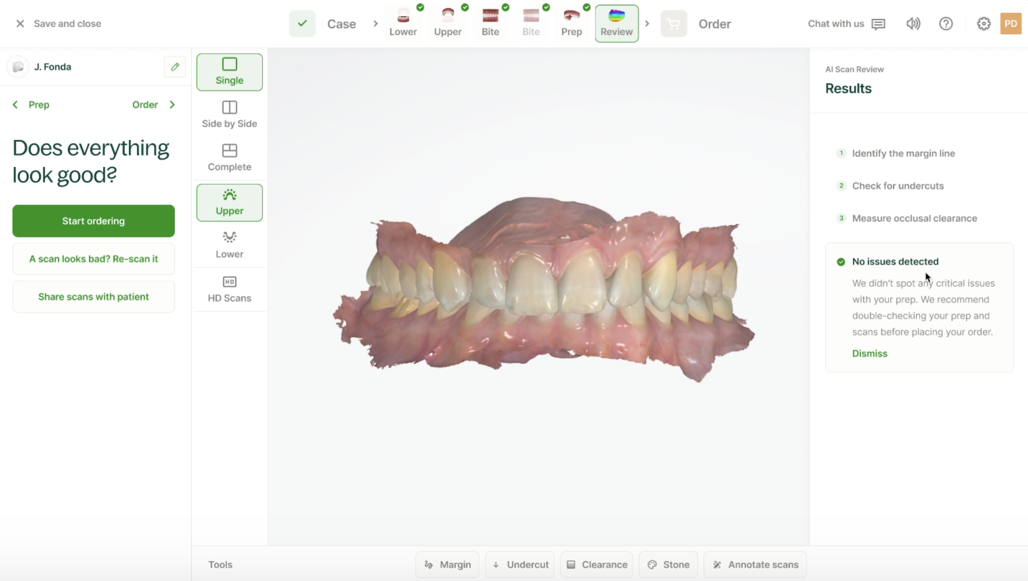The image size is (1028, 581).
Task: Toggle the Lower jaw view
Action: click(229, 245)
